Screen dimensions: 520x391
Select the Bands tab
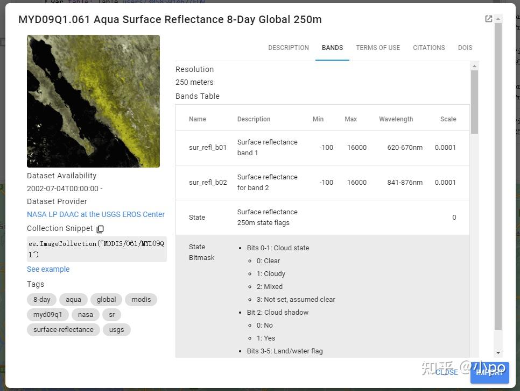(x=332, y=48)
